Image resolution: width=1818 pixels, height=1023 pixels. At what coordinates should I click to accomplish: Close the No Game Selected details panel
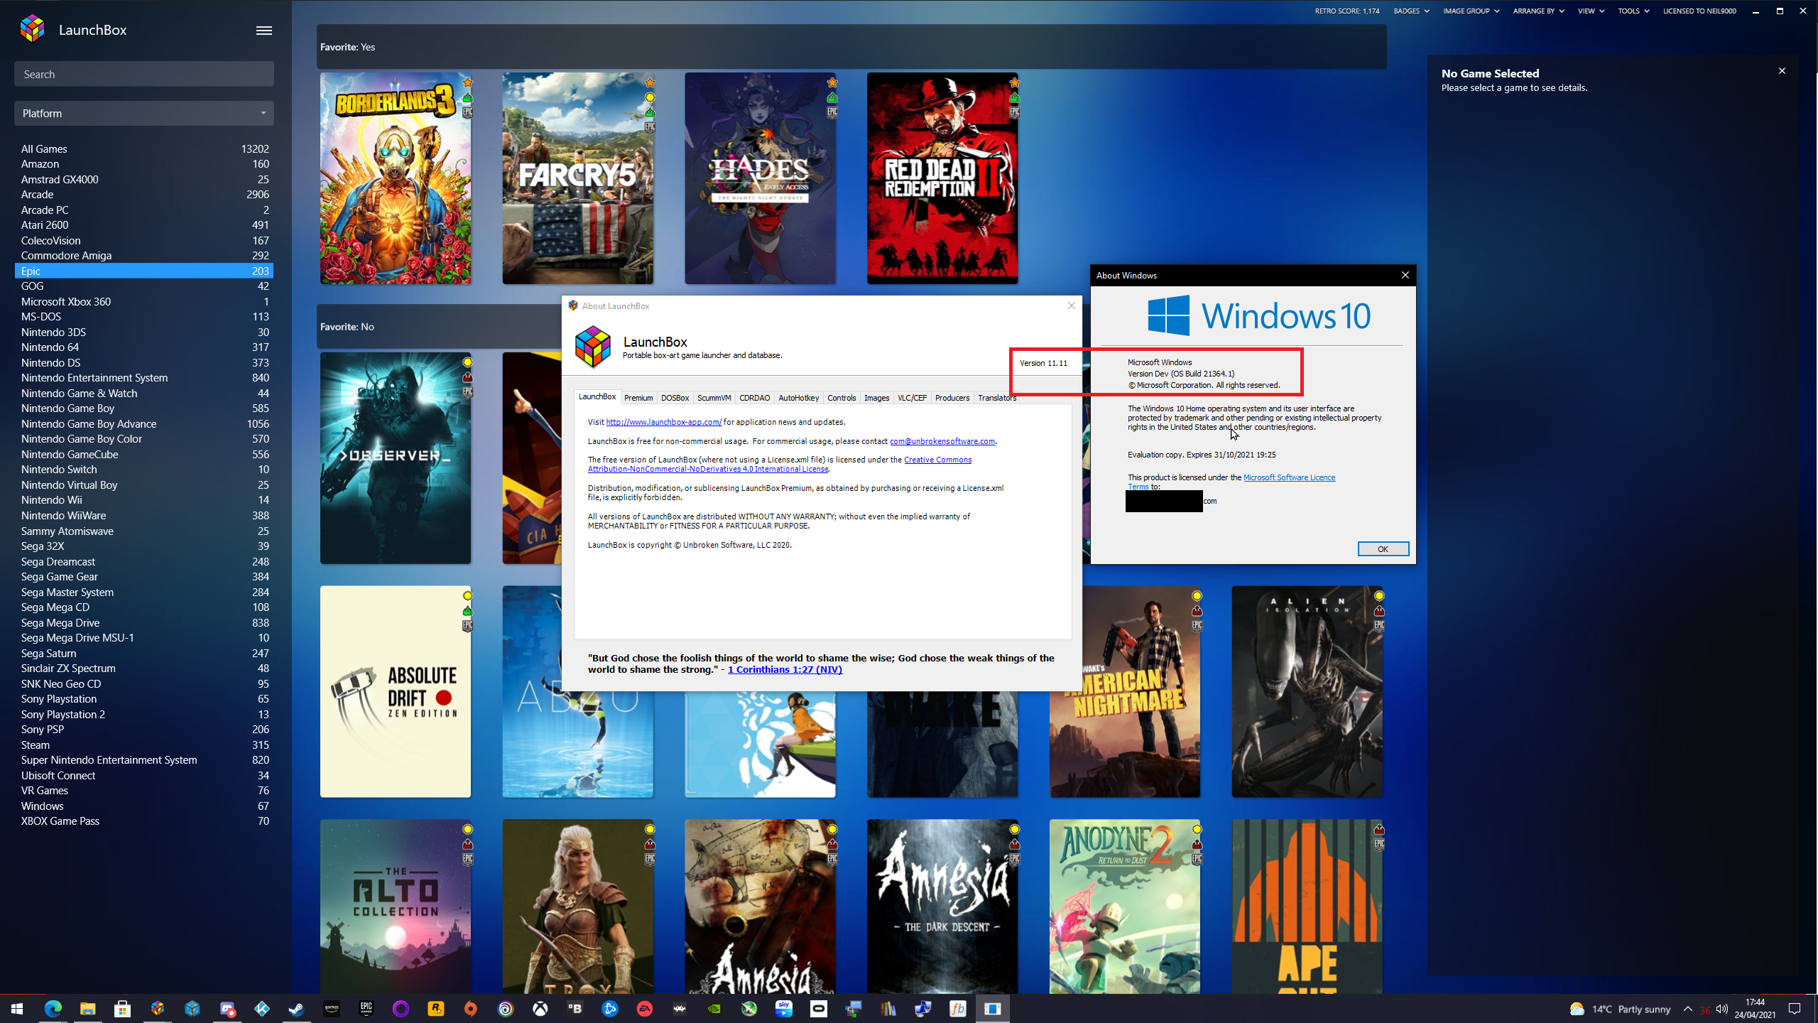click(x=1782, y=71)
